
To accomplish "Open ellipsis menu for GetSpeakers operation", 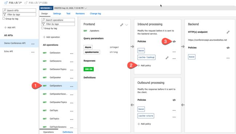I will [x=72, y=87].
